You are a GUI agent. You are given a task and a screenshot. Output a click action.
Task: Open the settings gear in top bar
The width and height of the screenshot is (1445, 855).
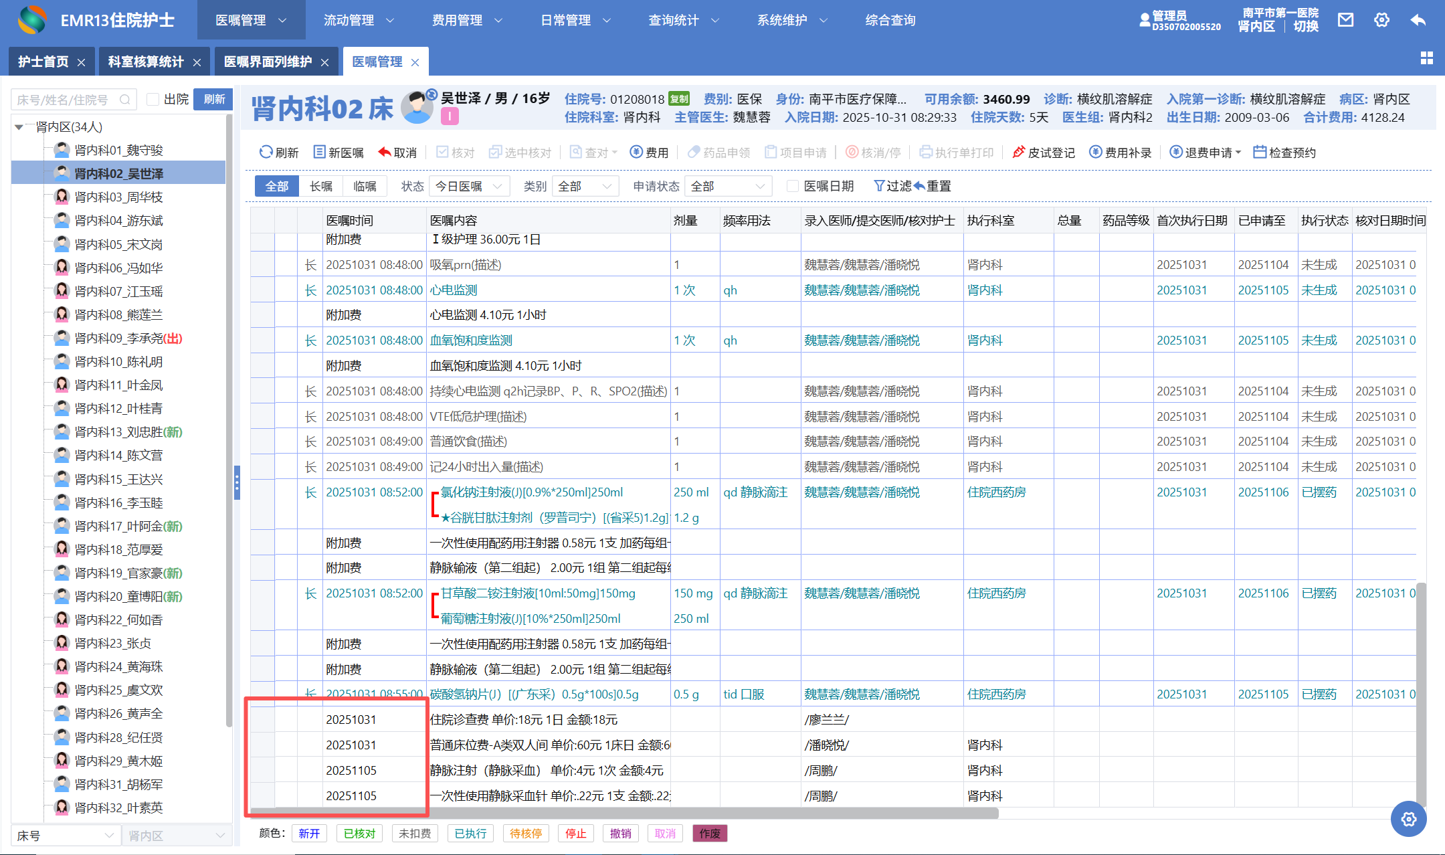[x=1381, y=20]
